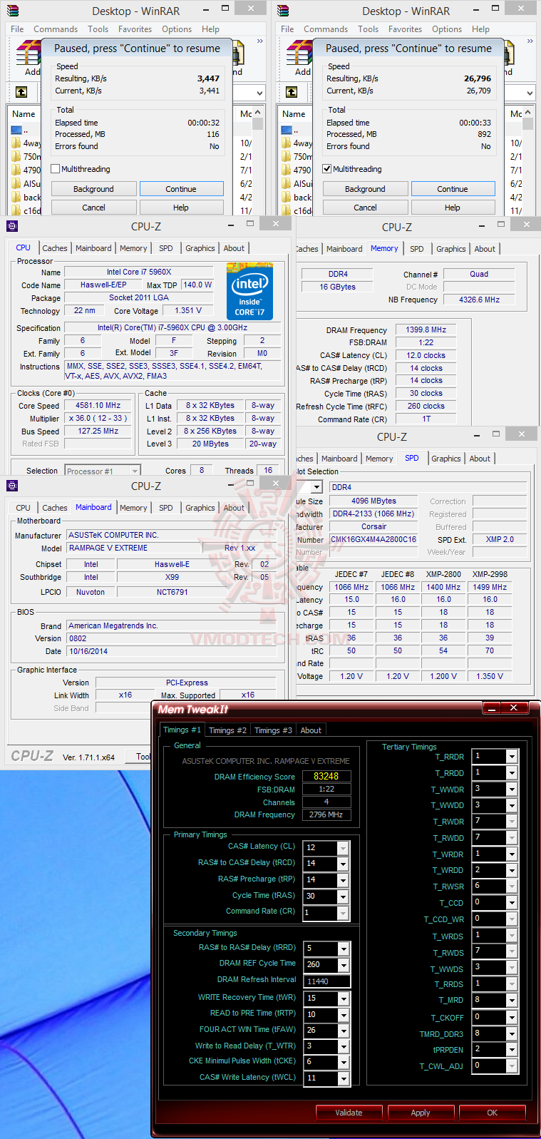
Task: Open Timings #3 tab in MemTweakIt
Action: click(x=273, y=730)
